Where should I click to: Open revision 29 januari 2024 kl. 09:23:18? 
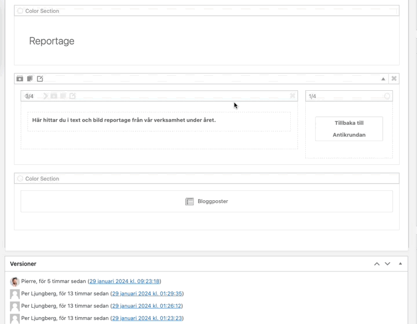click(124, 281)
